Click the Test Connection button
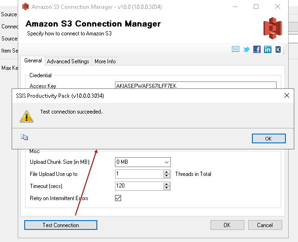298x242 pixels. coord(61,225)
